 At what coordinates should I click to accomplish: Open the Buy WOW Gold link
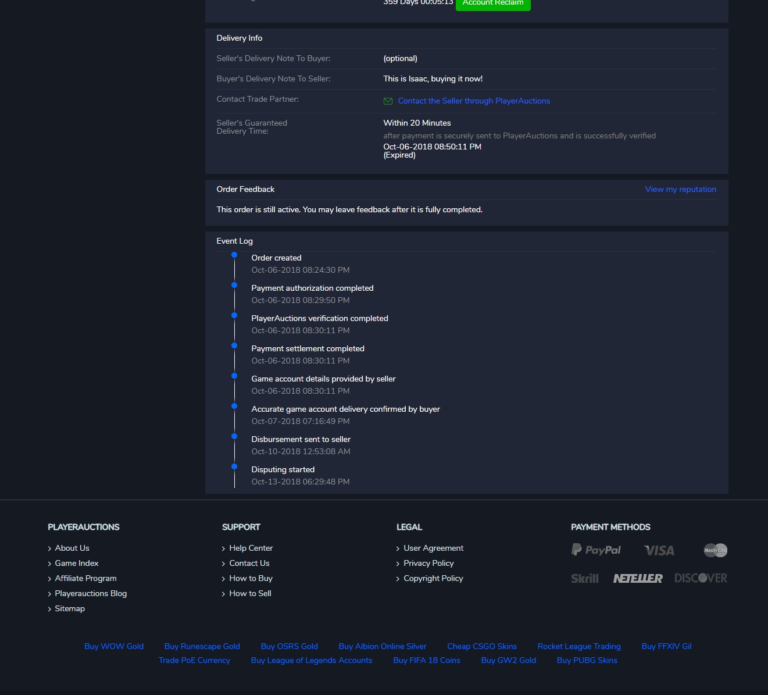click(113, 646)
